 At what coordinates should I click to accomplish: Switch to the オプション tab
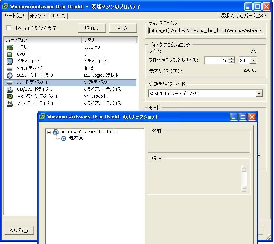click(x=39, y=16)
